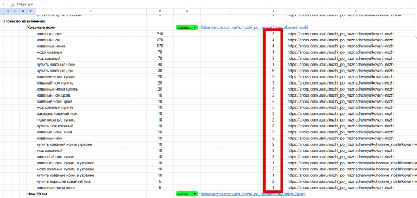Select the 'кованые ножи купить' keyword cell

pyautogui.click(x=91, y=77)
